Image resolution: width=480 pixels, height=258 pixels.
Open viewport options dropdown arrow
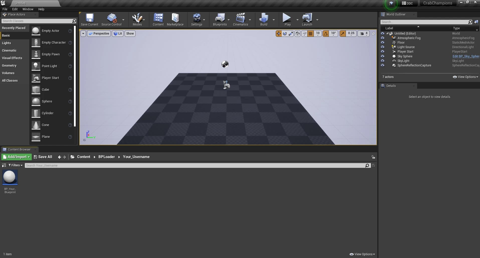(83, 34)
